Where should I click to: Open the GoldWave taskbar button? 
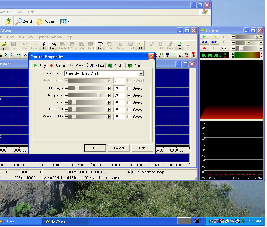click(66, 221)
